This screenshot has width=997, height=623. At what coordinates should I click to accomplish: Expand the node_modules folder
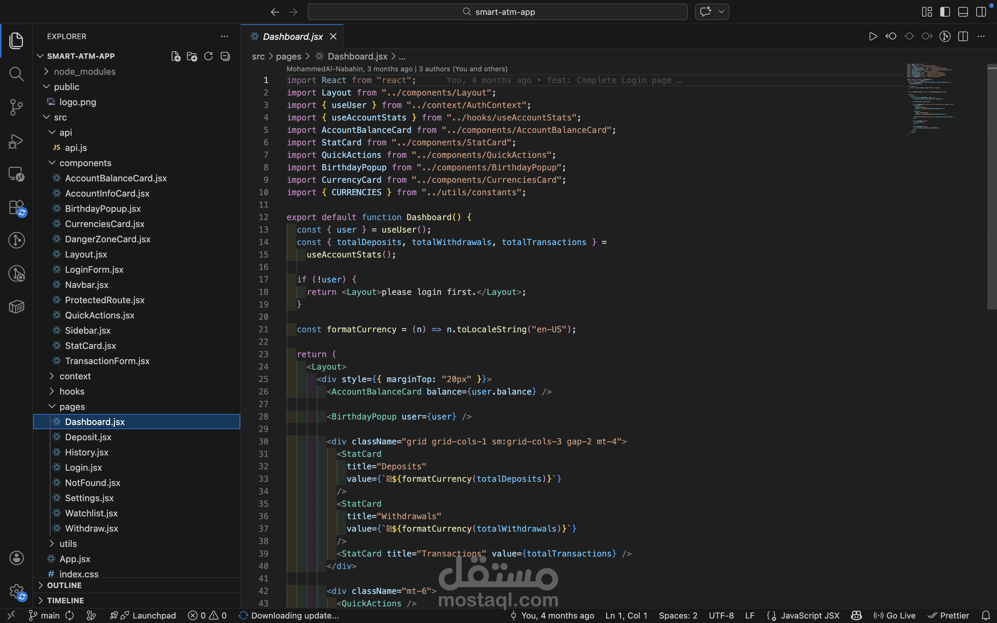pos(84,72)
